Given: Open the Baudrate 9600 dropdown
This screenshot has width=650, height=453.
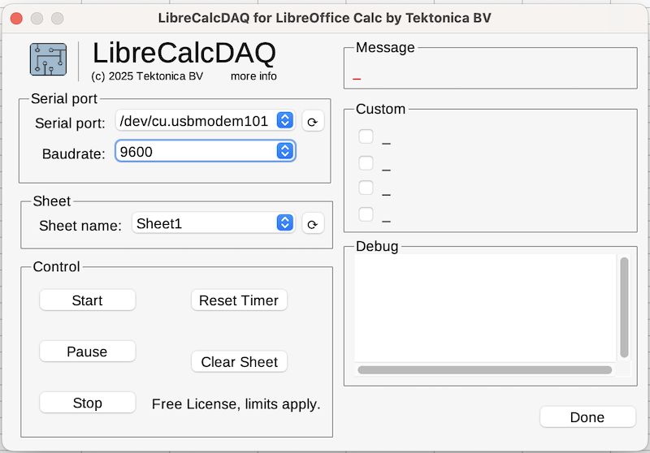Looking at the screenshot, I should (x=206, y=151).
